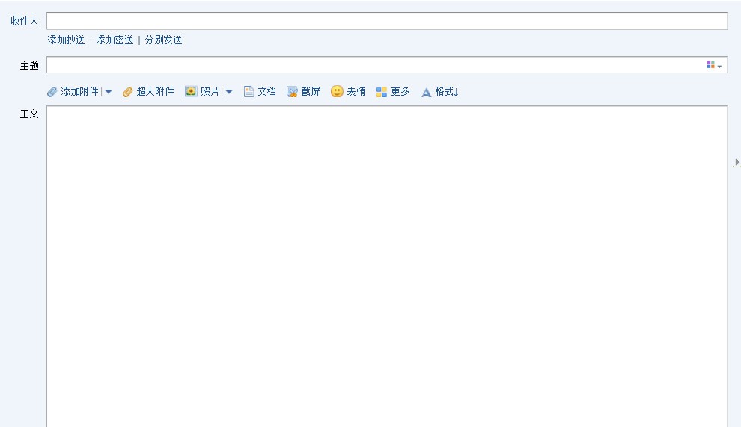
Task: Click the 分别发送 link
Action: point(163,40)
